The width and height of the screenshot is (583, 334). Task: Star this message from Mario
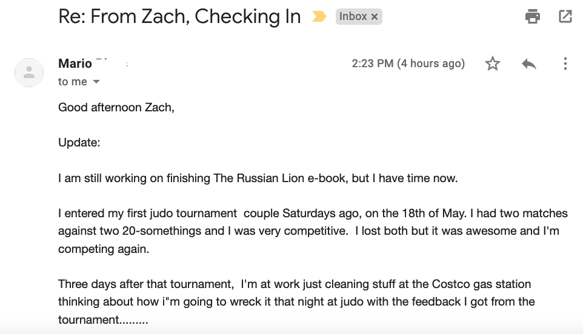point(493,64)
